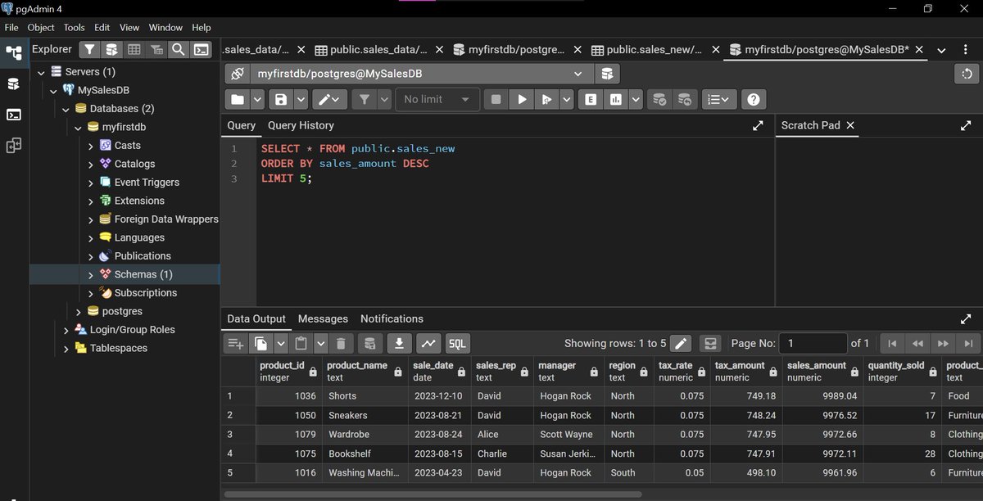This screenshot has width=983, height=501.
Task: Open the No limit rows dropdown
Action: point(437,99)
